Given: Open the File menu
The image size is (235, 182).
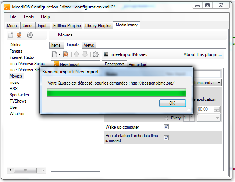Looking at the screenshot, I should coord(13,17).
